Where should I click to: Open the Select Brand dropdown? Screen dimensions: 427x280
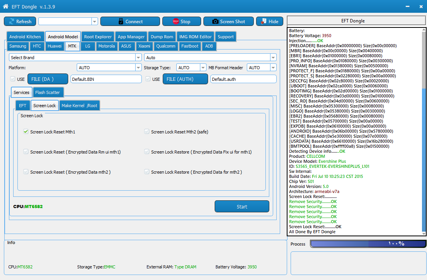click(138, 57)
